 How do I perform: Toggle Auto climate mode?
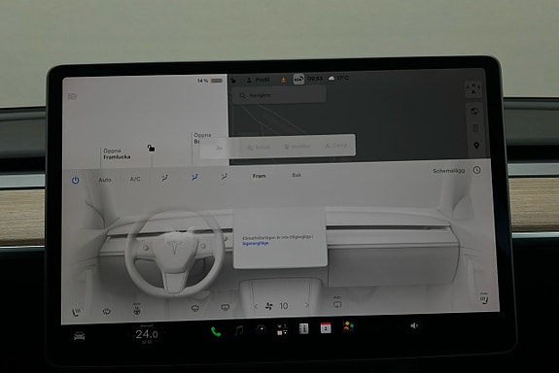click(105, 180)
